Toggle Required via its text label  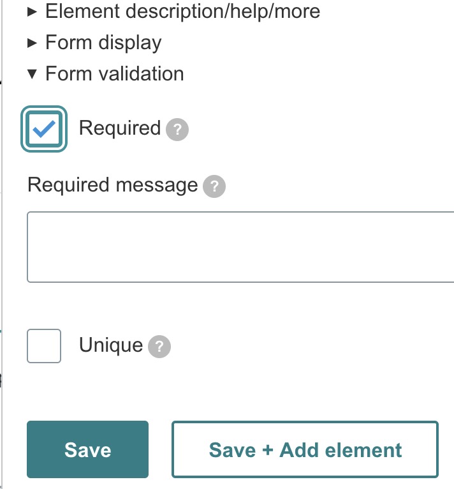click(119, 128)
